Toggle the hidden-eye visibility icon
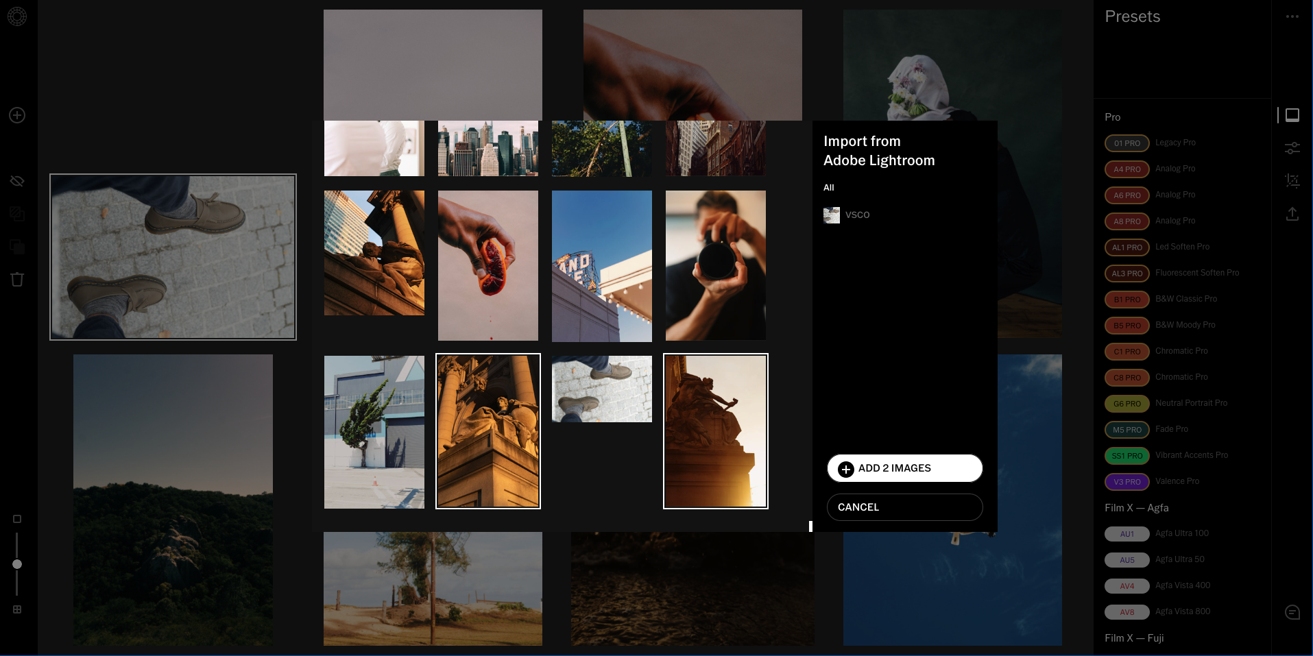Viewport: 1313px width, 656px height. tap(17, 181)
